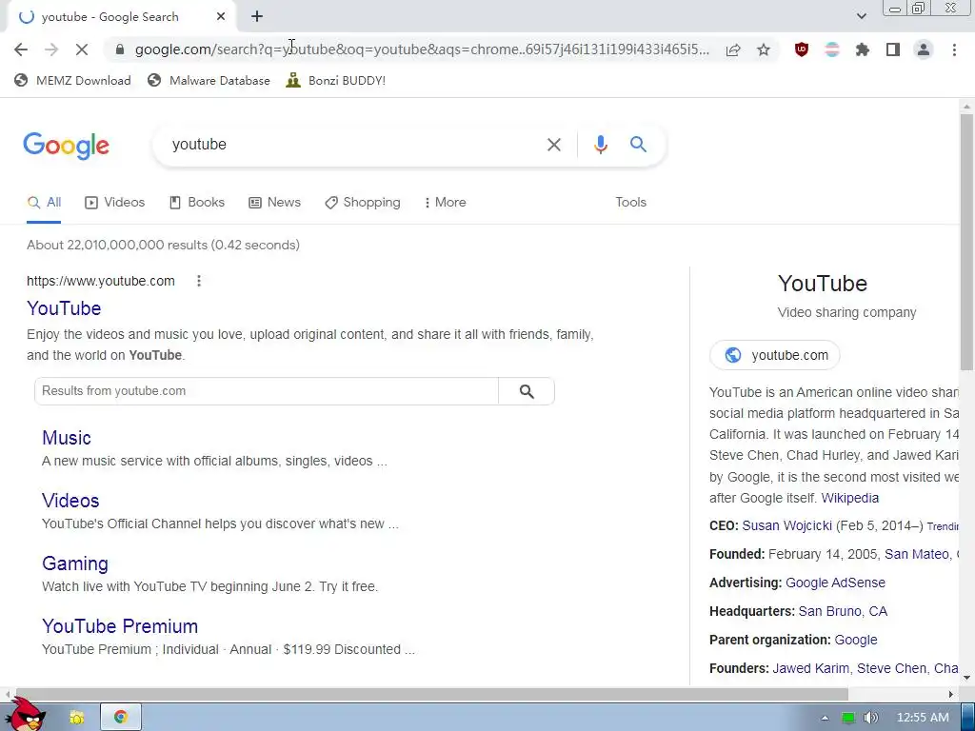Click the vertical page scrollbar thumb
This screenshot has width=975, height=731.
pyautogui.click(x=966, y=241)
